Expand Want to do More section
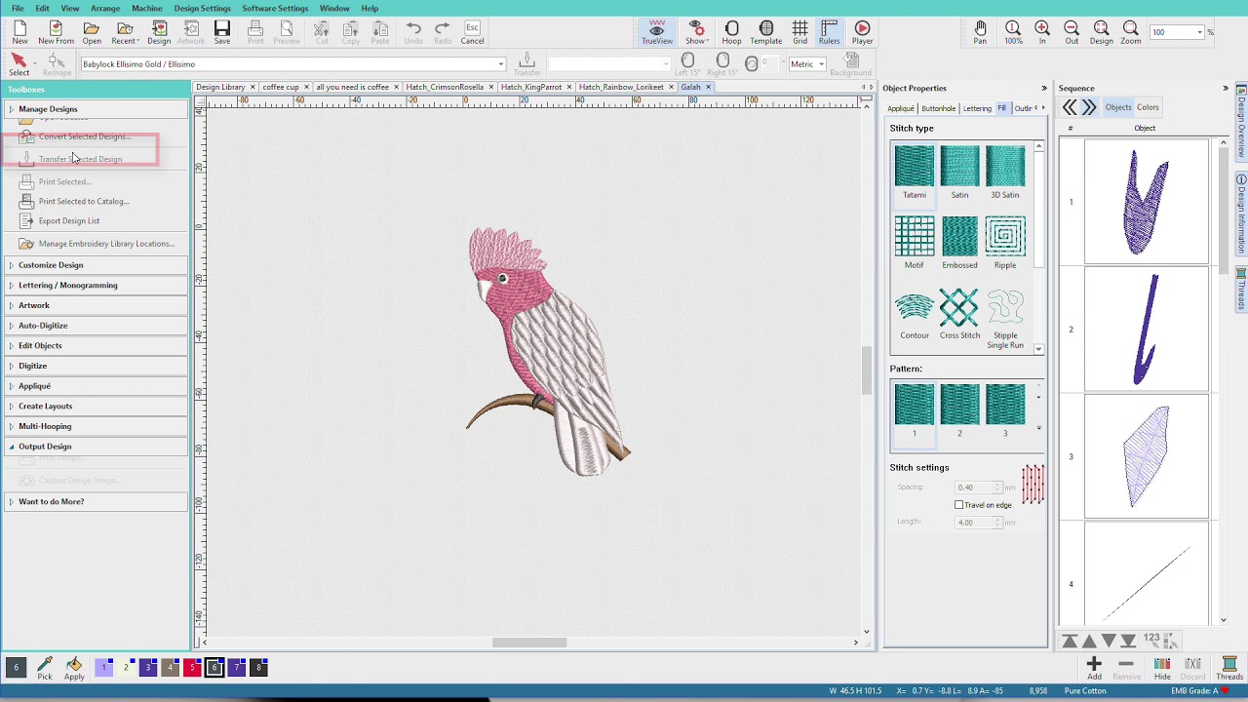The height and width of the screenshot is (702, 1248). pos(96,501)
